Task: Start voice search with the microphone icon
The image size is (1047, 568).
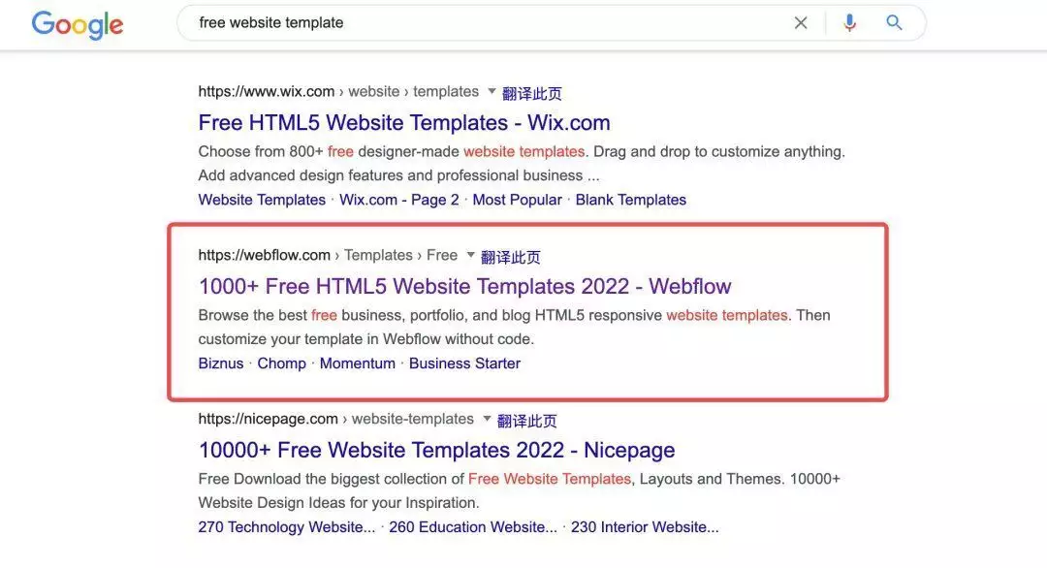Action: coord(849,23)
